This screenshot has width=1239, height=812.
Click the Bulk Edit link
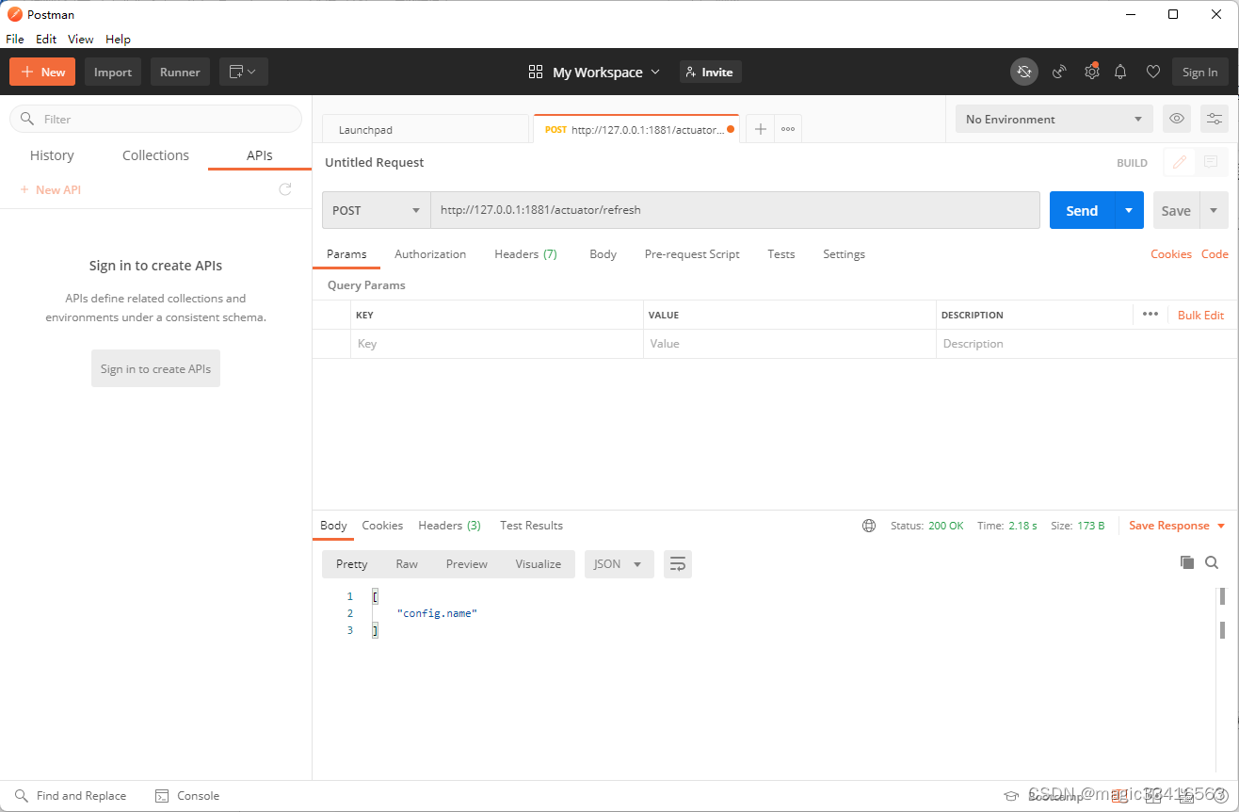pos(1200,315)
